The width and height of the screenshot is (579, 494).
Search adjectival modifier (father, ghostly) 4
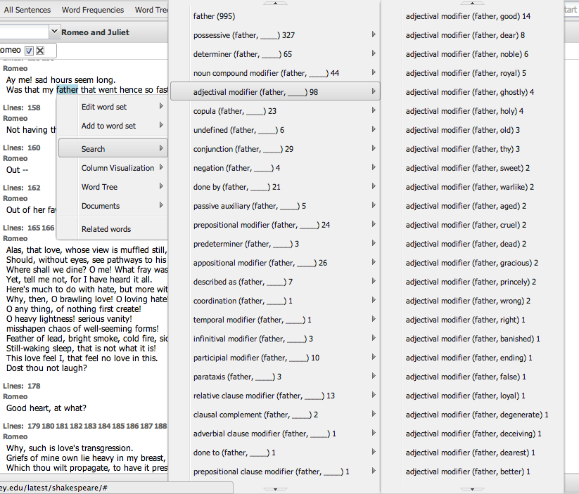point(472,92)
